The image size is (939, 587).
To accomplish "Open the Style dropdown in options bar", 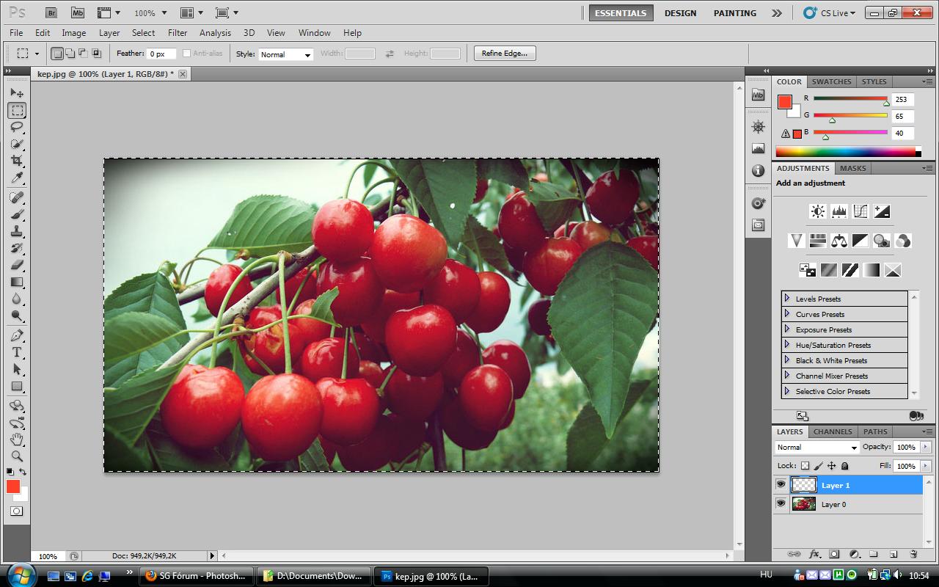I will tap(285, 54).
